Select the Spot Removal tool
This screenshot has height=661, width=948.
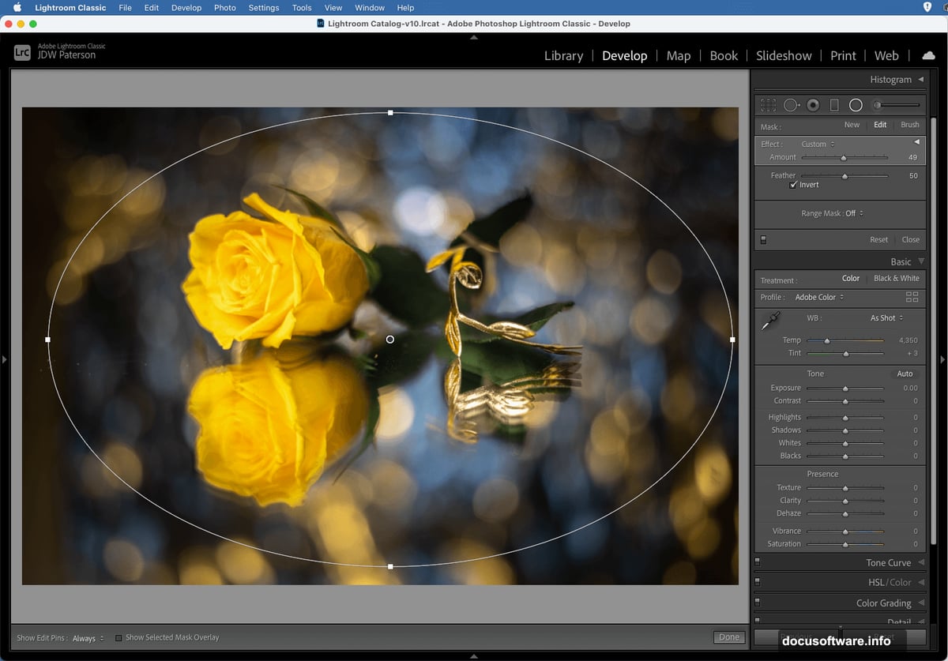pyautogui.click(x=792, y=104)
